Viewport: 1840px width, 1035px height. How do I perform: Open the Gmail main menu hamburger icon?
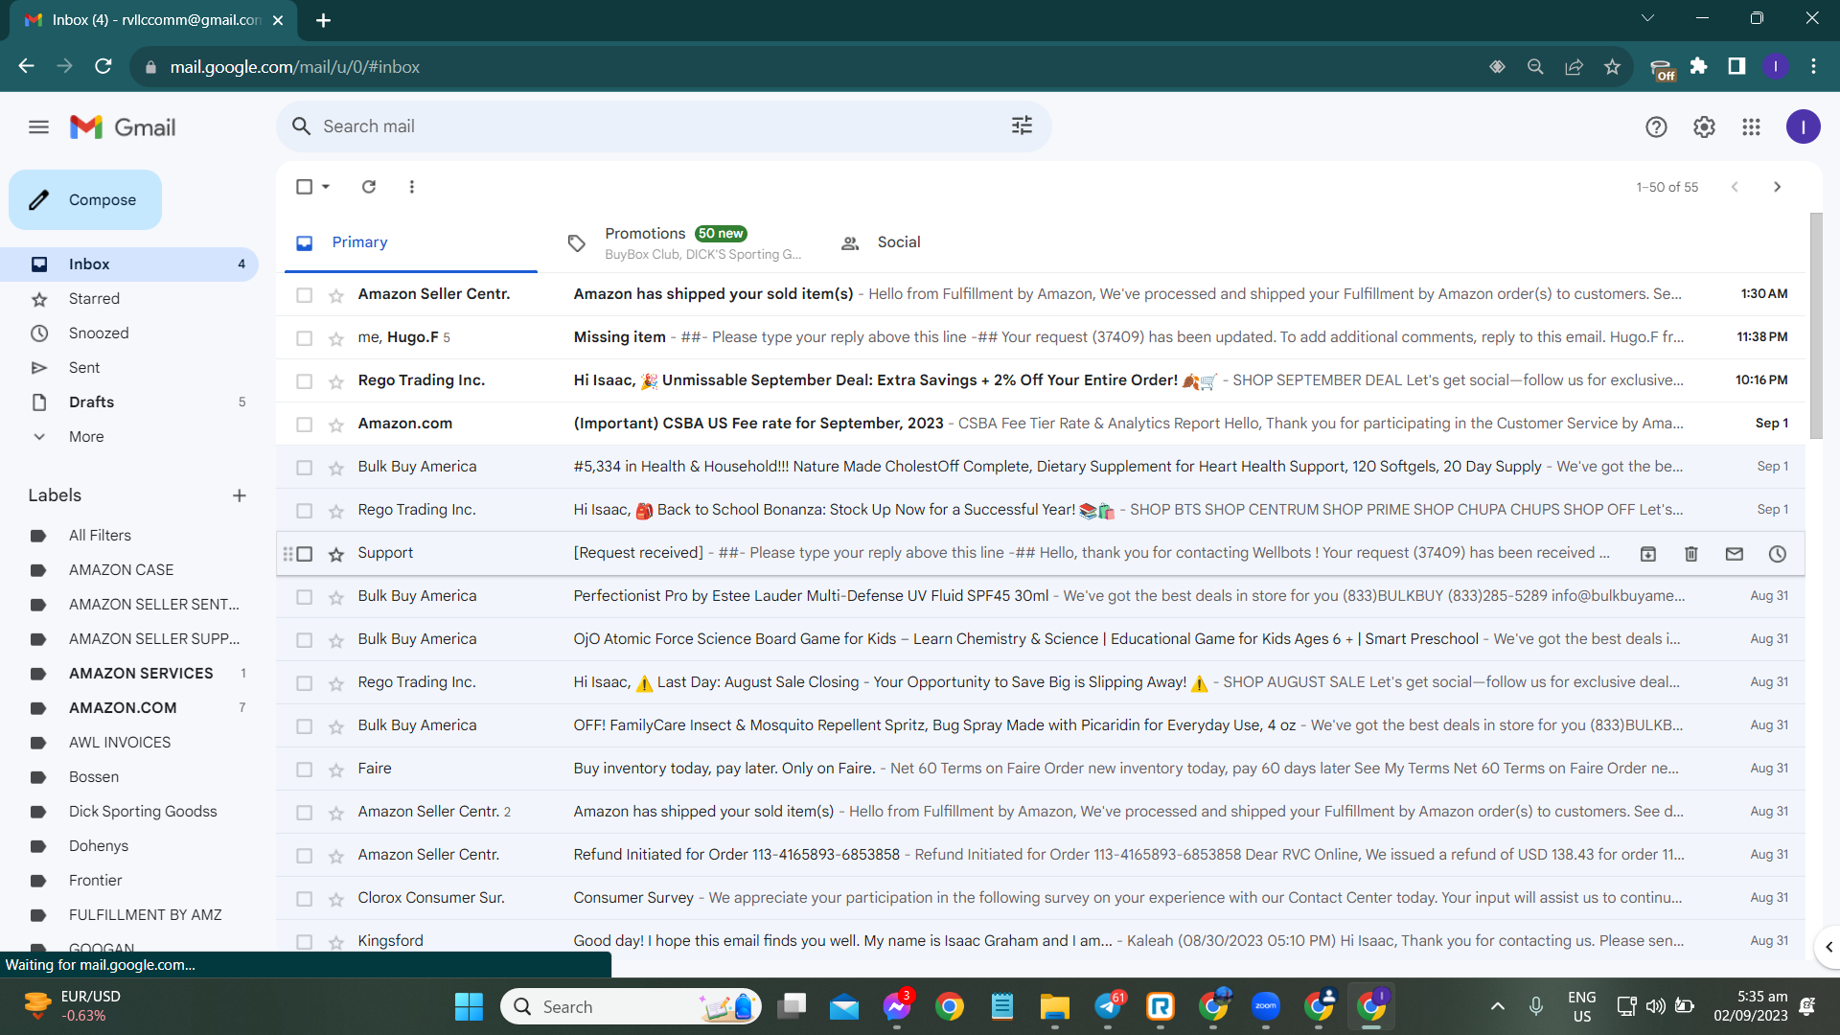(38, 126)
